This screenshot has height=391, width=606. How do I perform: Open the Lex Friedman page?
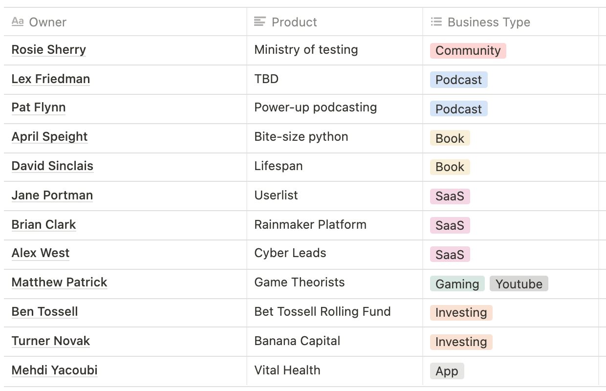click(51, 79)
